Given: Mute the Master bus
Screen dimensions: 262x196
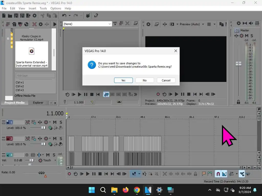Looking at the screenshot, I should coord(247,36).
